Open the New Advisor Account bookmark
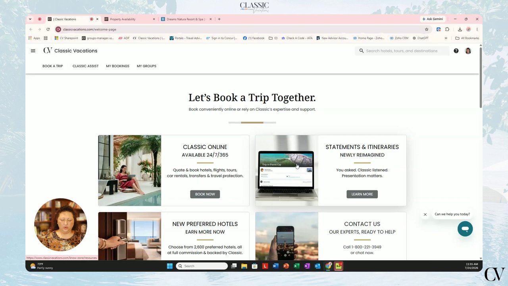 [332, 38]
